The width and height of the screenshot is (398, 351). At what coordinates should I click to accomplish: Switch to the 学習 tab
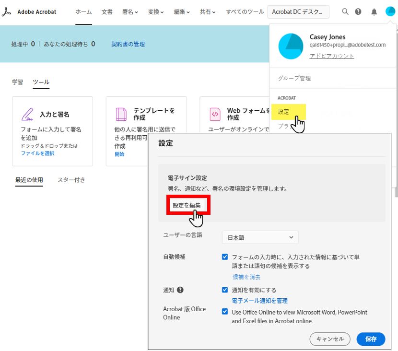pyautogui.click(x=18, y=82)
